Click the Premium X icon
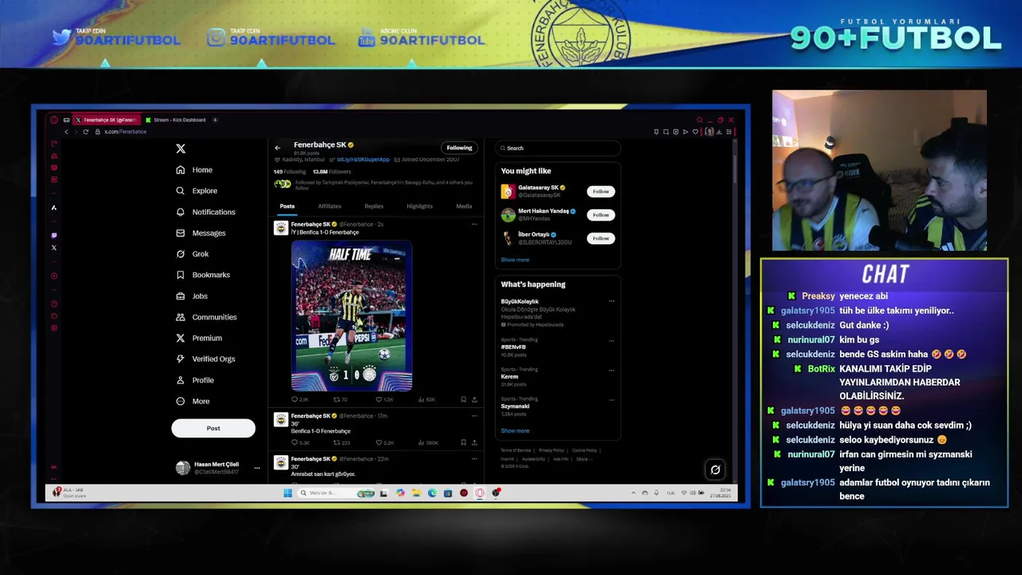1022x575 pixels. [180, 338]
